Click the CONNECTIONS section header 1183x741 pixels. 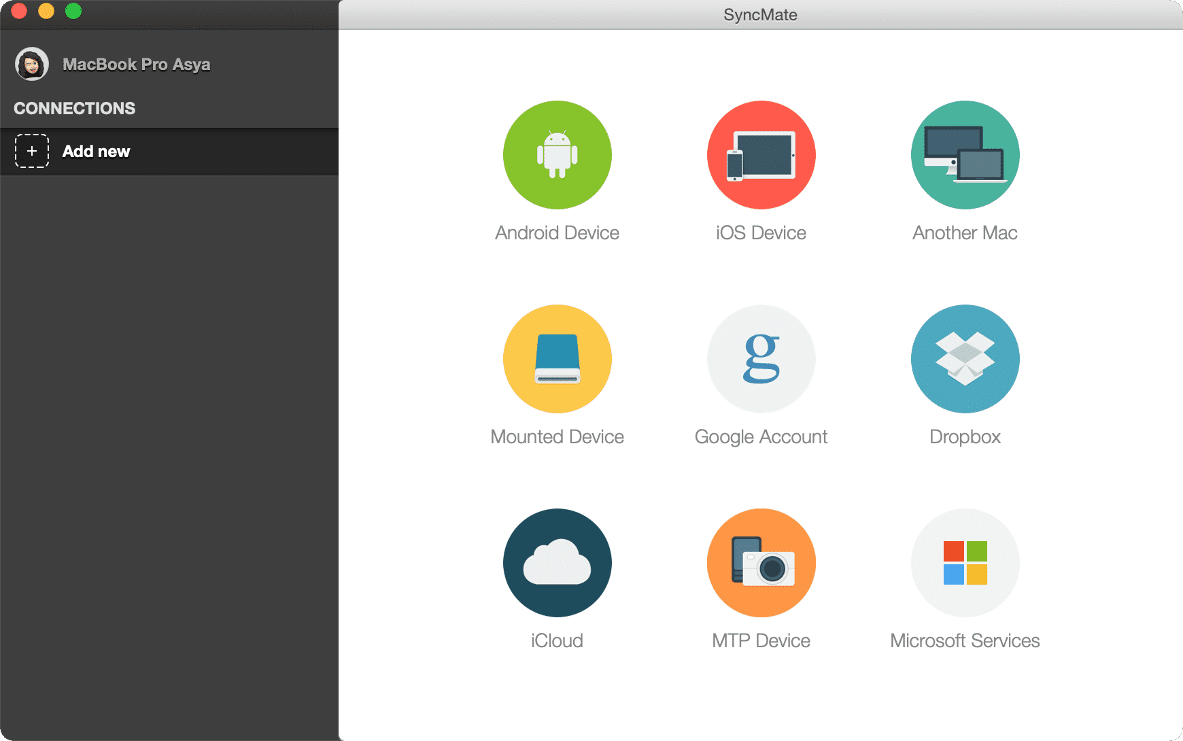tap(74, 108)
